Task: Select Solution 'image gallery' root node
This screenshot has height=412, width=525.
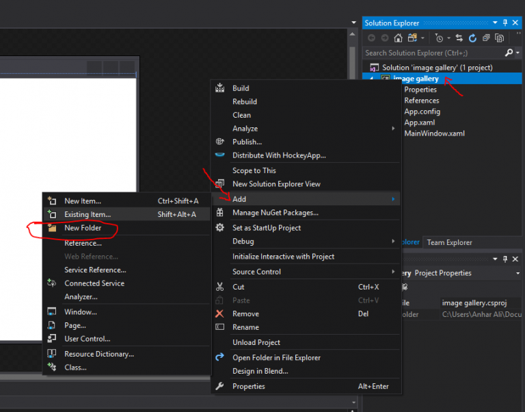Action: [x=437, y=67]
